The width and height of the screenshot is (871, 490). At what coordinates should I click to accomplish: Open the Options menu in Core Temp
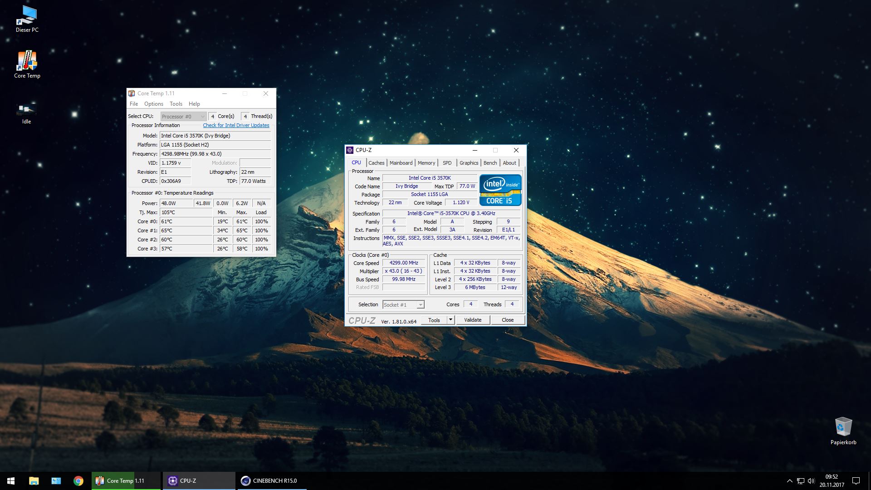[153, 104]
